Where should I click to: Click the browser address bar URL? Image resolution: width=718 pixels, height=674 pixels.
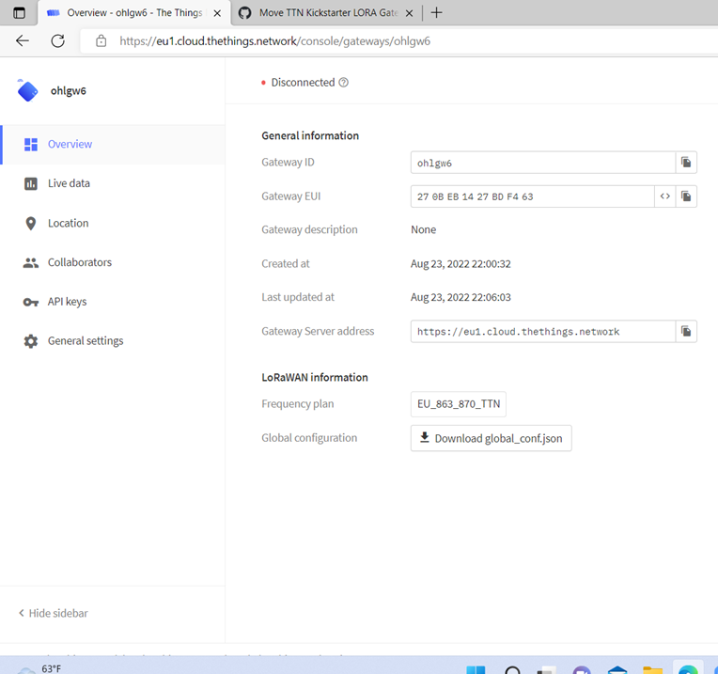274,41
